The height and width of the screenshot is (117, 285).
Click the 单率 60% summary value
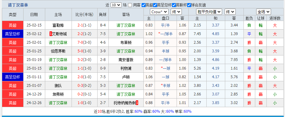point(188,111)
